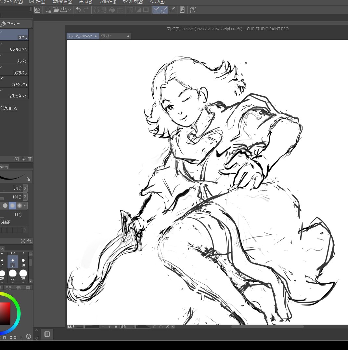Duplicate the selected sub tool

[23, 159]
